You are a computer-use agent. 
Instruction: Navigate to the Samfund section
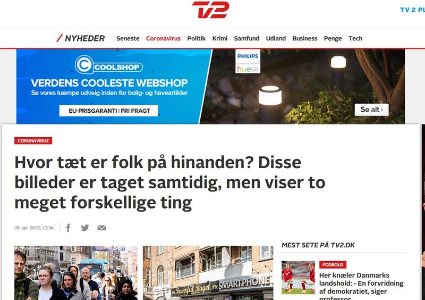point(246,38)
